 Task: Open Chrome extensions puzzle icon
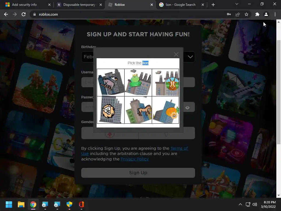coord(257,14)
